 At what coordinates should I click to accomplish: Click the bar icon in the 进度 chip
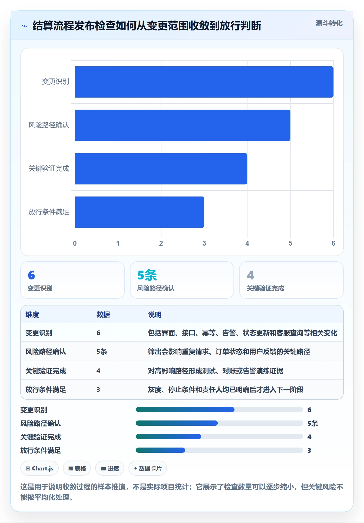tap(103, 469)
